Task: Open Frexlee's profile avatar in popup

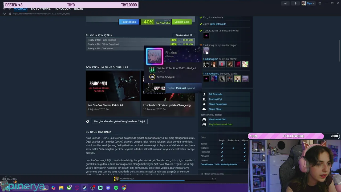Action: 155,56
